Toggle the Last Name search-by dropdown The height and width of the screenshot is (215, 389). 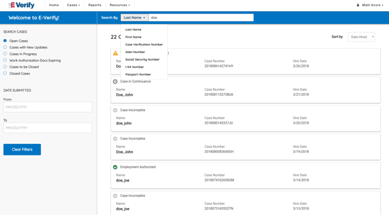(x=135, y=18)
